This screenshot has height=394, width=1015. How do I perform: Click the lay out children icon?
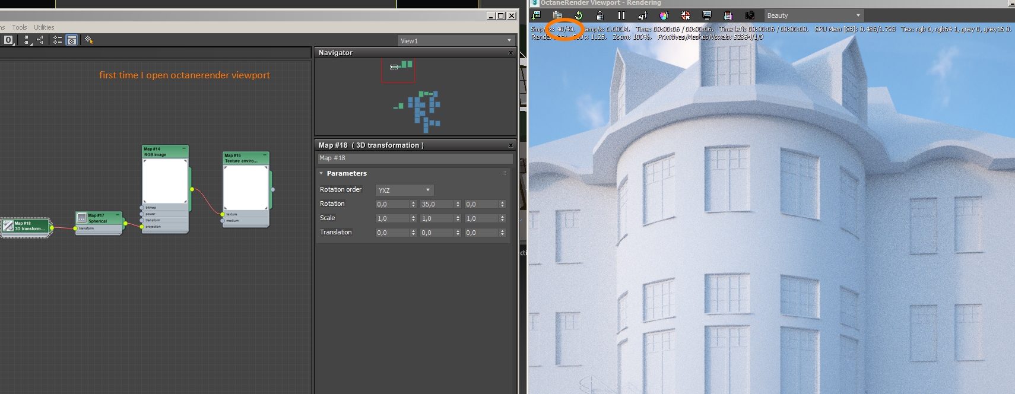coord(40,40)
